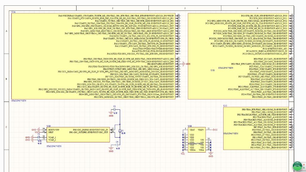Click the PA14 JTCK-SWCLK pin name
Screen dimensions: 306x172
(153, 51)
